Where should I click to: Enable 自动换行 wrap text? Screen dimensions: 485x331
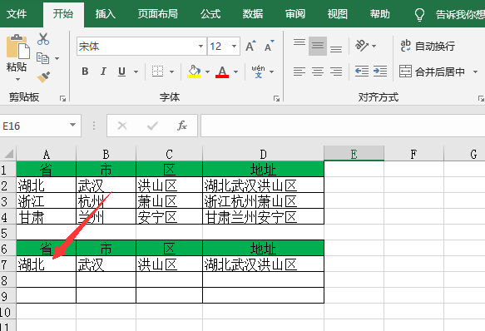pyautogui.click(x=428, y=46)
